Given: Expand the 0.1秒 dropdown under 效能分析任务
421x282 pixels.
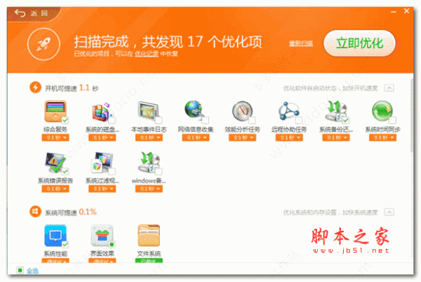Looking at the screenshot, I should (243, 138).
